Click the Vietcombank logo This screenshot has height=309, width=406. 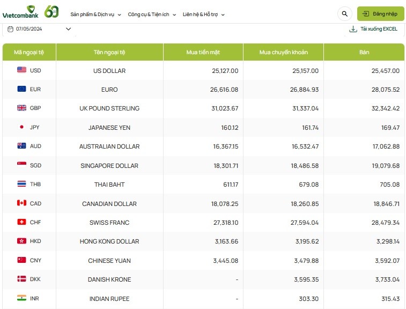pos(20,13)
